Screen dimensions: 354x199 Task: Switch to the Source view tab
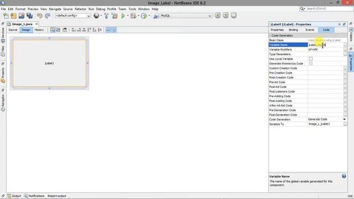[13, 30]
